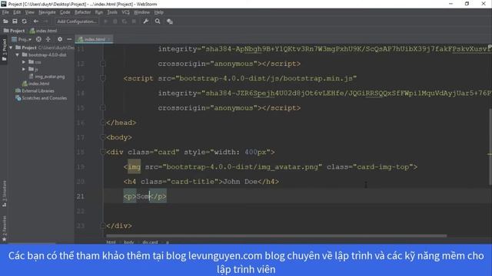Viewport: 492px width, 276px height.
Task: Toggle fold marker beside <body> line 17
Action: coord(102,137)
